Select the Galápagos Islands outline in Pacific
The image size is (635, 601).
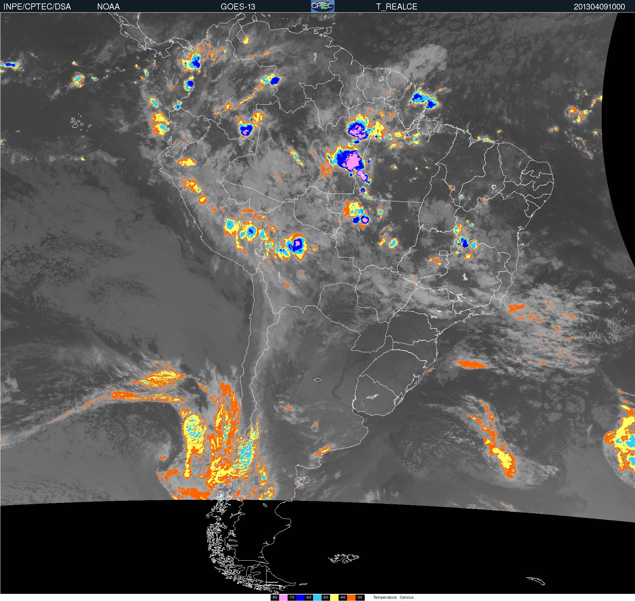pos(79,123)
